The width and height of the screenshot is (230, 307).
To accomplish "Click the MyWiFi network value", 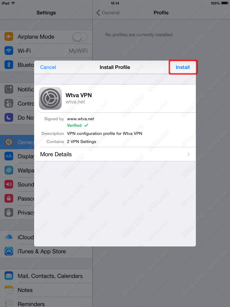I will click(x=78, y=51).
